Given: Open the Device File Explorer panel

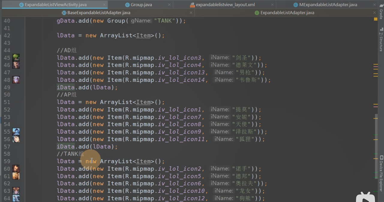Looking at the screenshot, I should click(381, 173).
